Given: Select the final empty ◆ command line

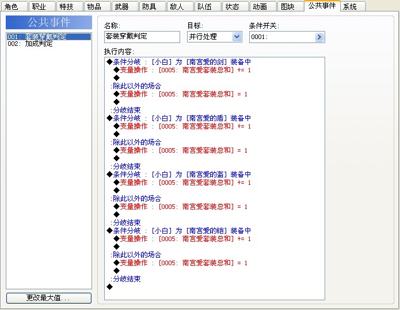Looking at the screenshot, I should (110, 287).
